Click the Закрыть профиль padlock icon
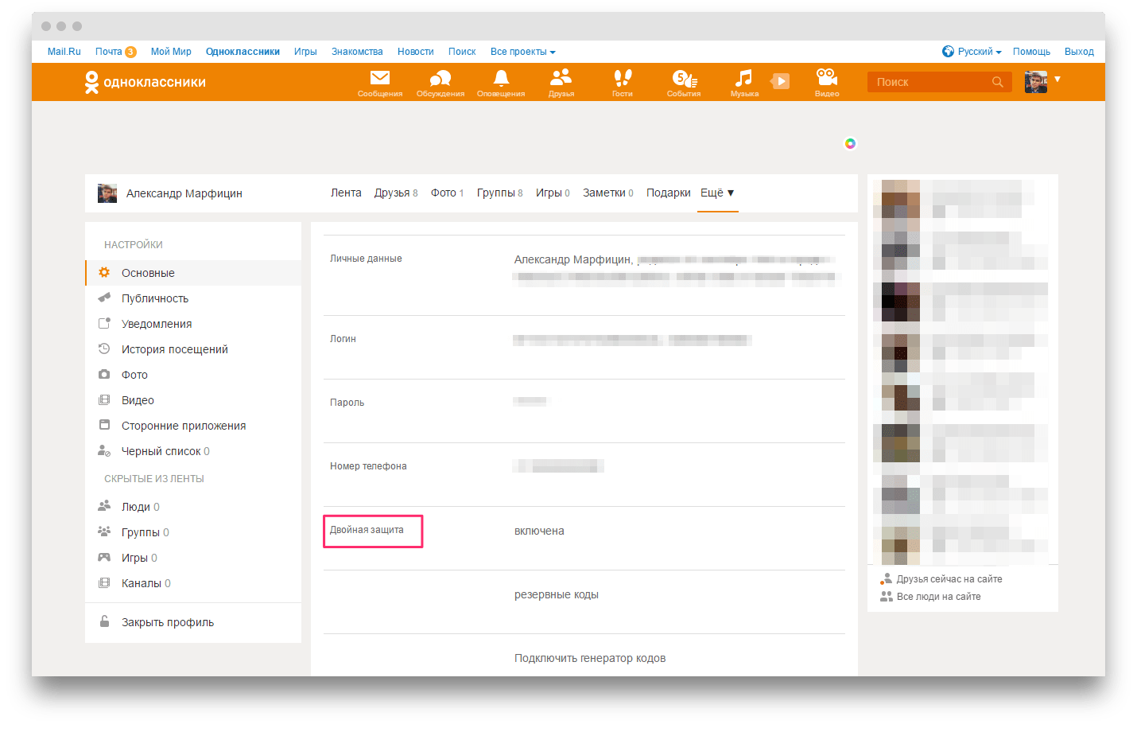Viewport: 1137px width, 732px height. 104,621
